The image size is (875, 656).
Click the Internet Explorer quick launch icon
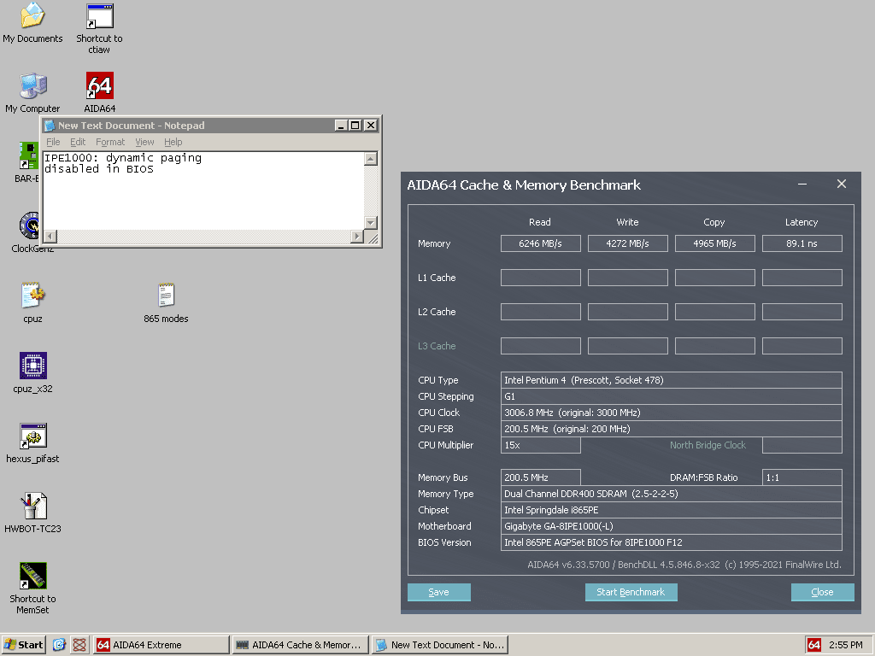(x=59, y=645)
